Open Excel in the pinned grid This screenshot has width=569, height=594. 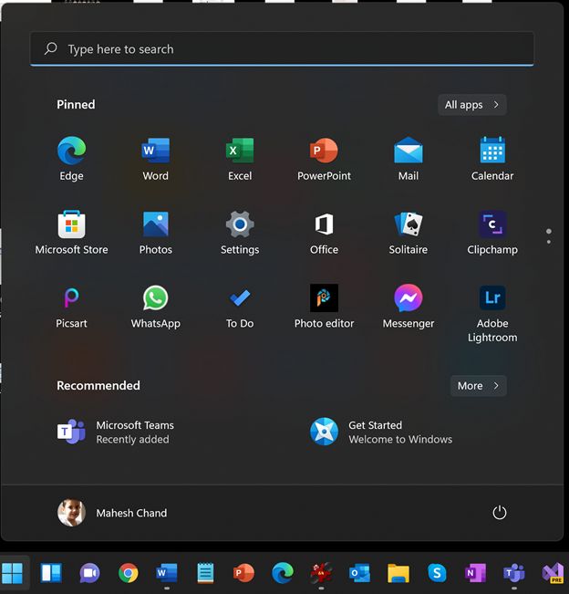[x=240, y=159]
